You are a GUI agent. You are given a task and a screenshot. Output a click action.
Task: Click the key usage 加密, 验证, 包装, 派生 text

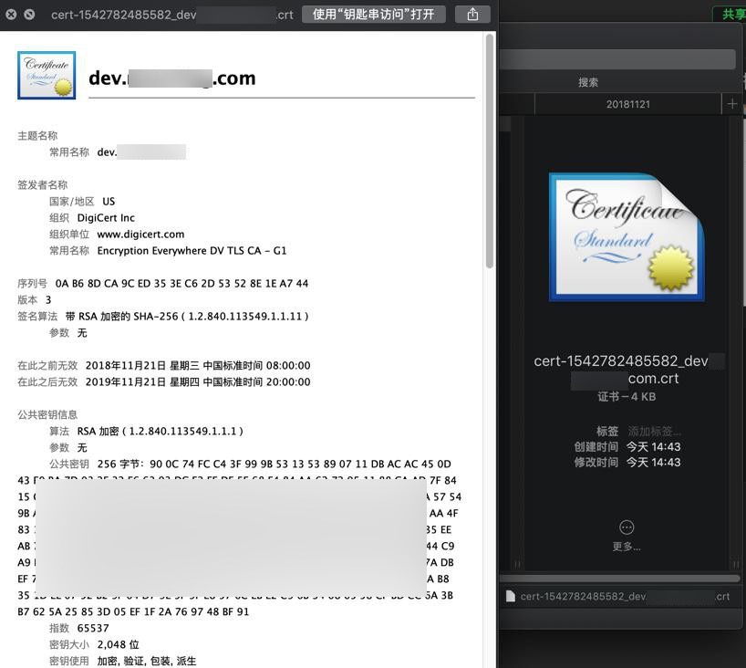147,662
